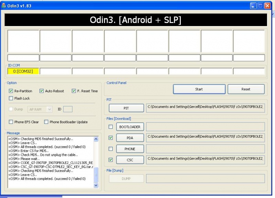Click the Reset button in Control Panel
Image resolution: width=275 pixels, height=198 pixels.
coord(246,89)
